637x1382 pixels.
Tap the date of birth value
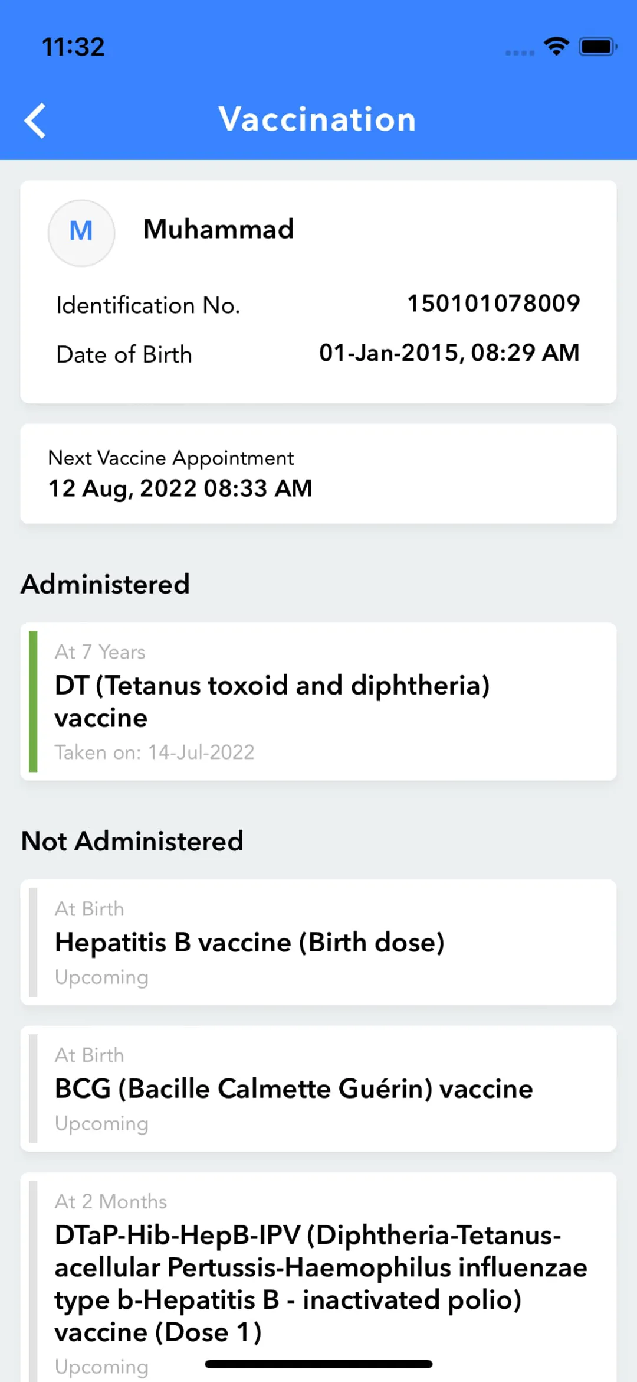(x=449, y=353)
